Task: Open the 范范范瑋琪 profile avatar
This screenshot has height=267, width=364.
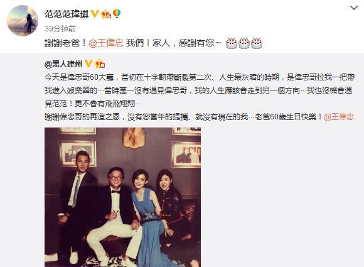Action: [x=23, y=21]
